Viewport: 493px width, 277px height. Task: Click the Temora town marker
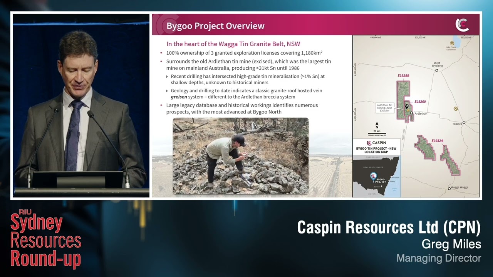coord(464,123)
